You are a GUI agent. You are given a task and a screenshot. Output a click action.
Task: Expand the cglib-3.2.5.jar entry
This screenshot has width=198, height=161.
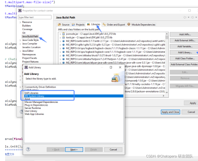coord(60,45)
